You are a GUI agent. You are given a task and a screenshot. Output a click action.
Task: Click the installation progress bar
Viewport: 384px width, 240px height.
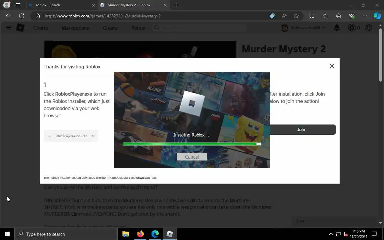coord(192,144)
